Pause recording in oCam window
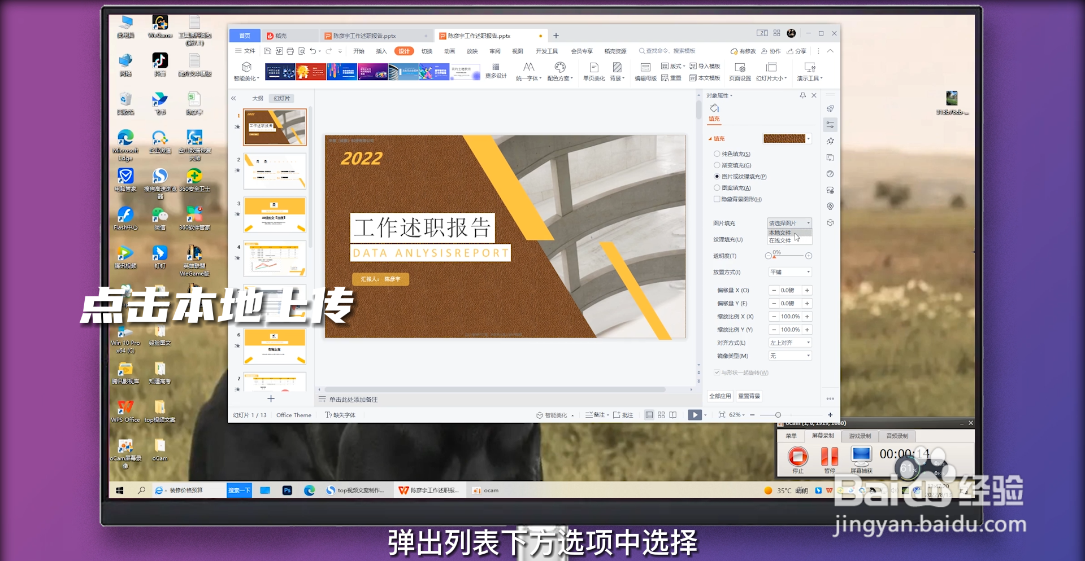1085x561 pixels. click(830, 458)
